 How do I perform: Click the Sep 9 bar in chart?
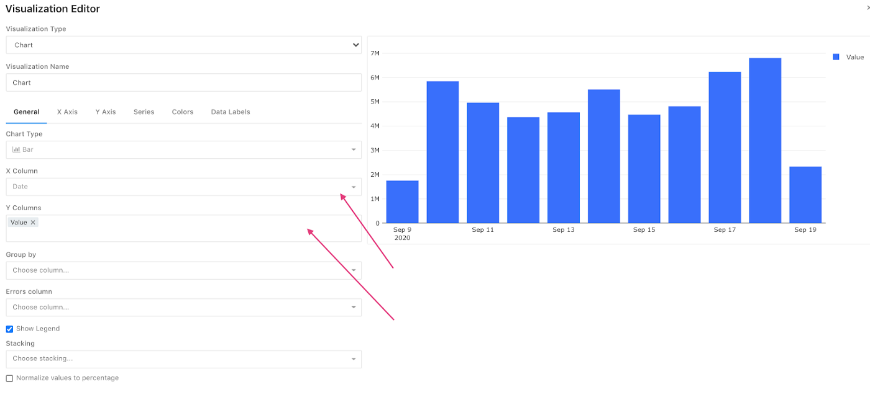(x=402, y=202)
